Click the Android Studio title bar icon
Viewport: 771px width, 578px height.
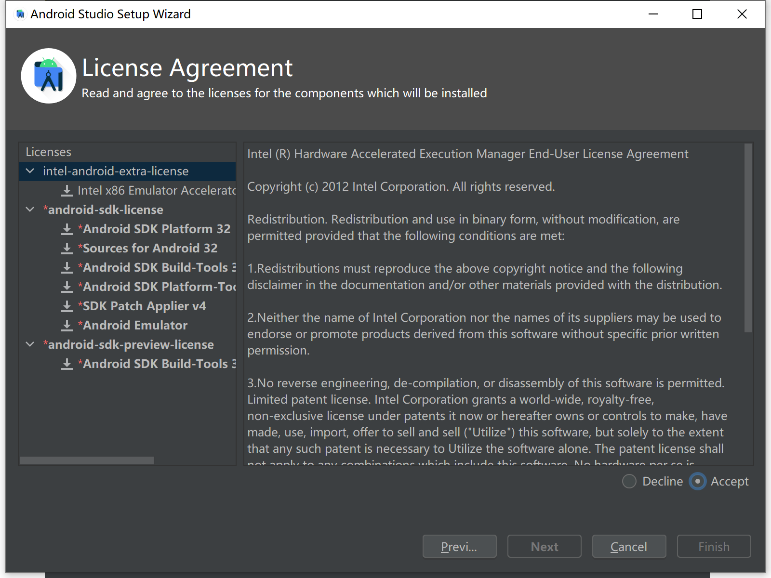click(x=20, y=14)
